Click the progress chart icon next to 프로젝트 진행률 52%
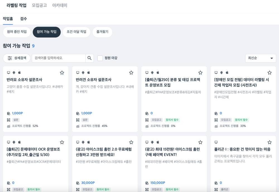 coord(8,126)
